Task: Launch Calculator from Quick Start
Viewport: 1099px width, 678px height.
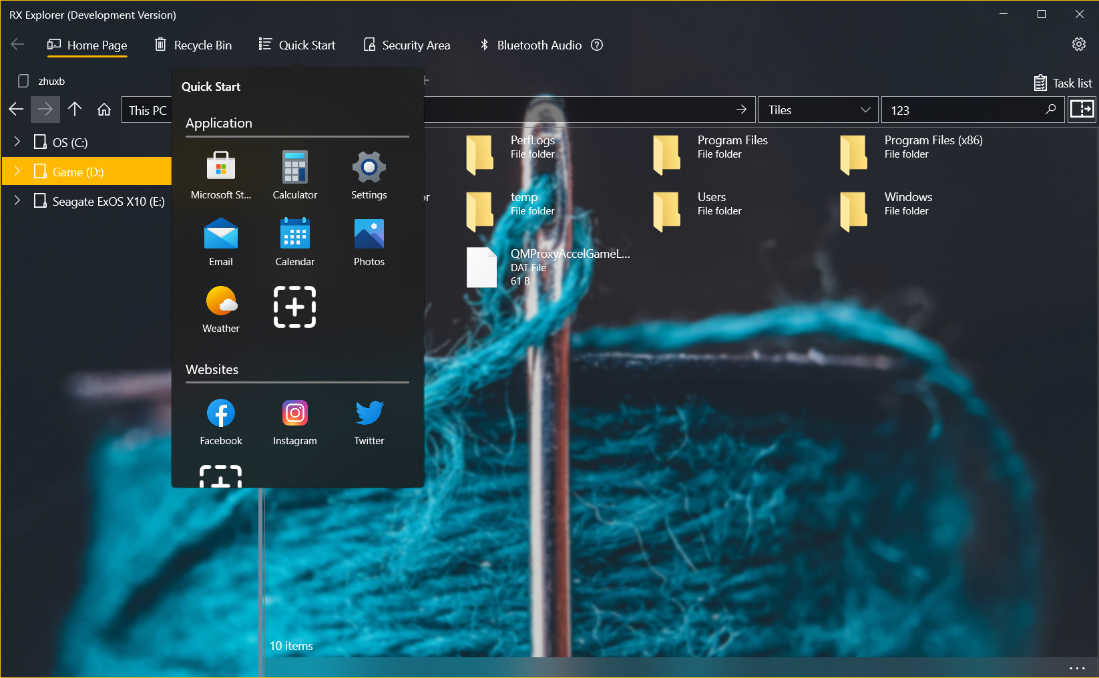Action: pos(294,175)
